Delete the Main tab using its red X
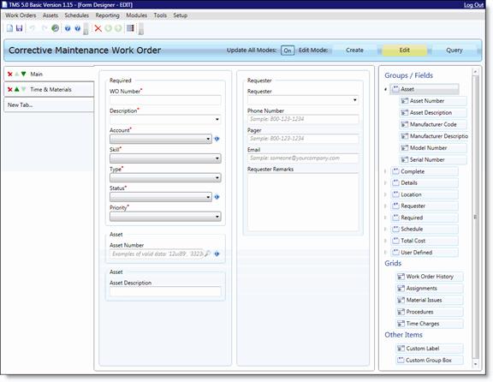The height and width of the screenshot is (382, 493). [10, 75]
